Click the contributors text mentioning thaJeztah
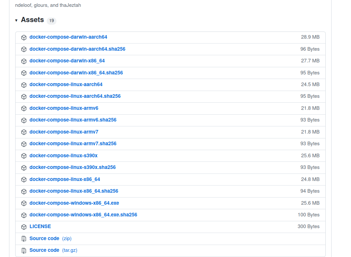Screen dimensions: 351x257 (x=48, y=5)
